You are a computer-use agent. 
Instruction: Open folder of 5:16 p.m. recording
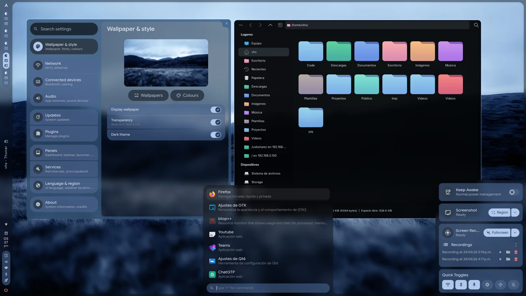point(508,252)
